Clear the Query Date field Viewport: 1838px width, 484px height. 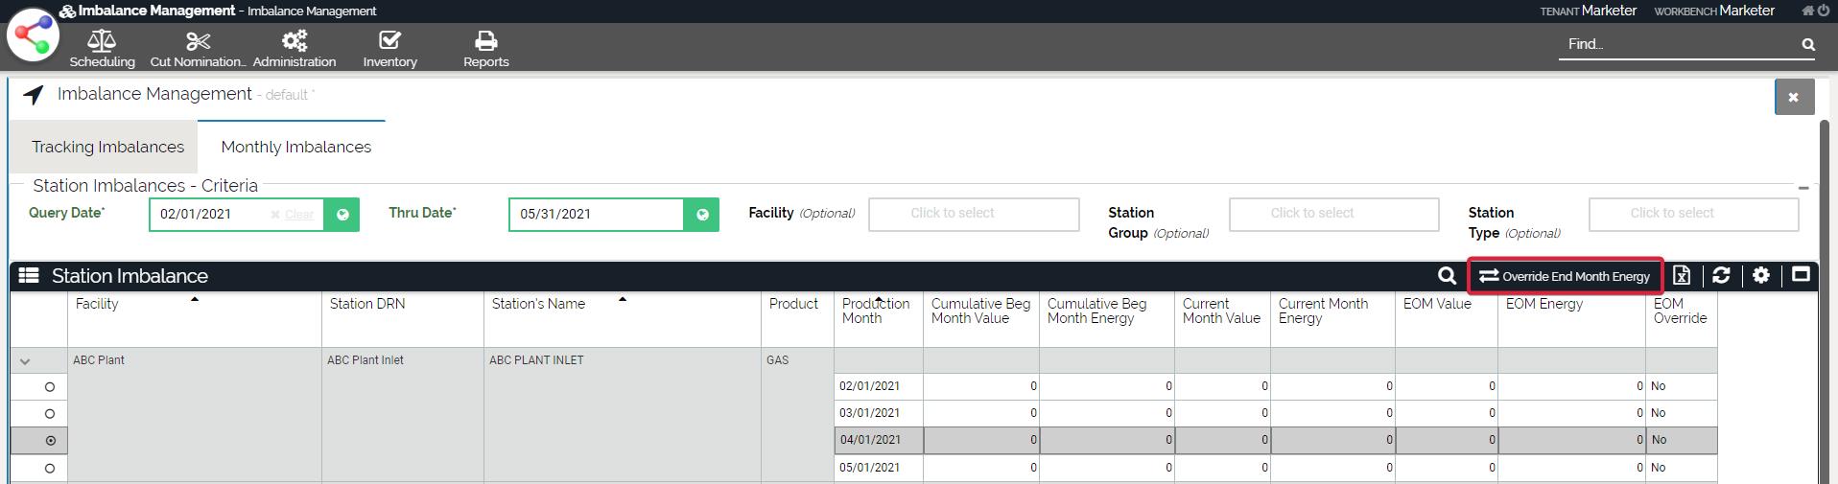click(x=293, y=215)
